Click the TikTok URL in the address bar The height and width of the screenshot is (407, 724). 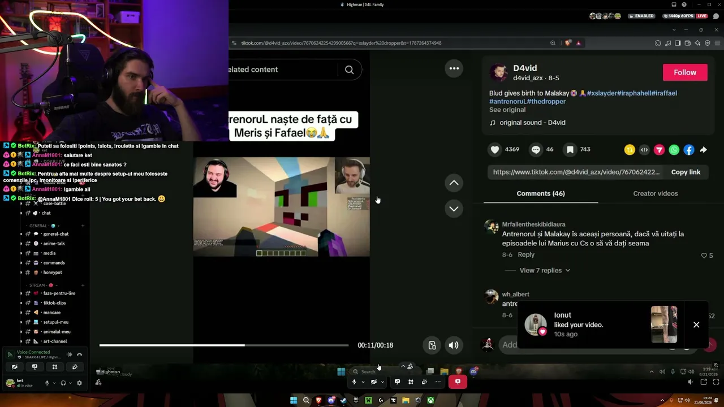tap(341, 43)
